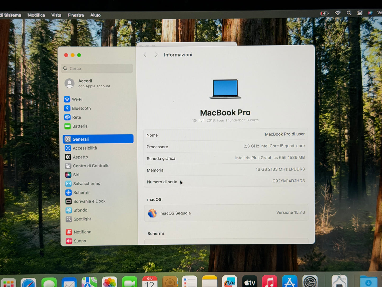Viewport: 382px width, 287px height.
Task: Open FaceTime from the Dock
Action: click(130, 282)
